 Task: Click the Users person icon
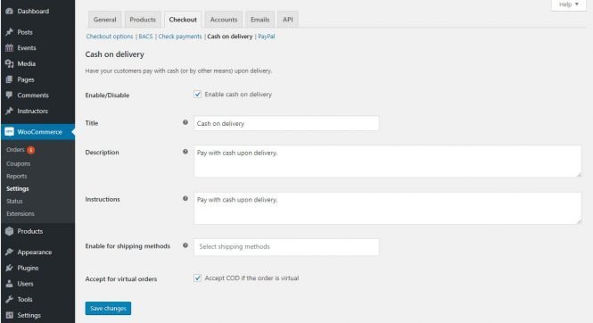point(9,284)
